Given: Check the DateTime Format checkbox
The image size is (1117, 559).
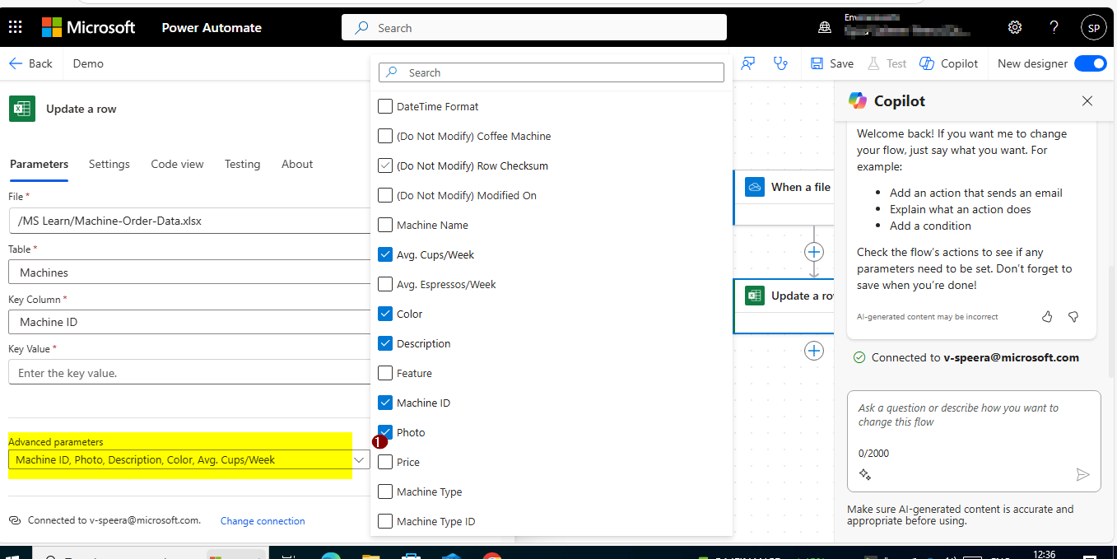Looking at the screenshot, I should tap(385, 106).
